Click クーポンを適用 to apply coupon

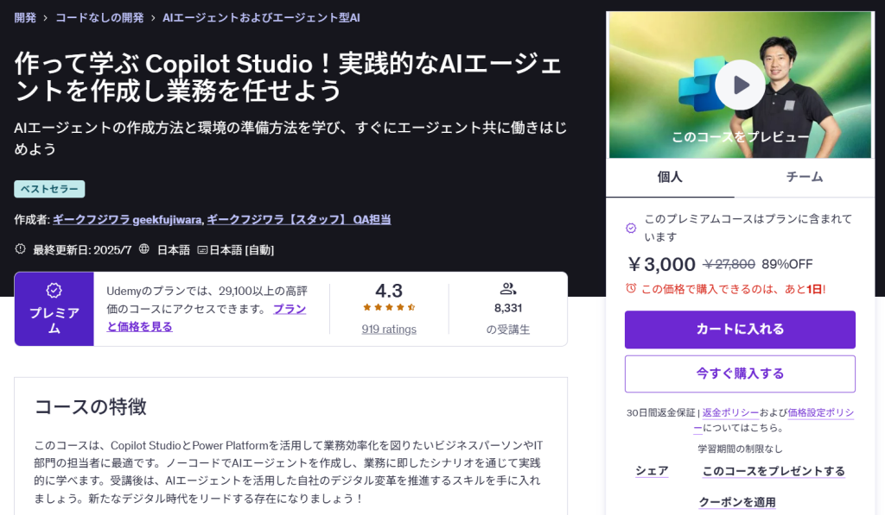(737, 502)
